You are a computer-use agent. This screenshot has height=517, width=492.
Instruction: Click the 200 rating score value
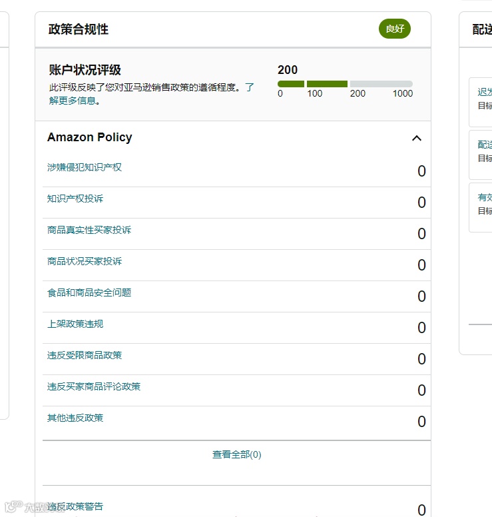click(288, 70)
